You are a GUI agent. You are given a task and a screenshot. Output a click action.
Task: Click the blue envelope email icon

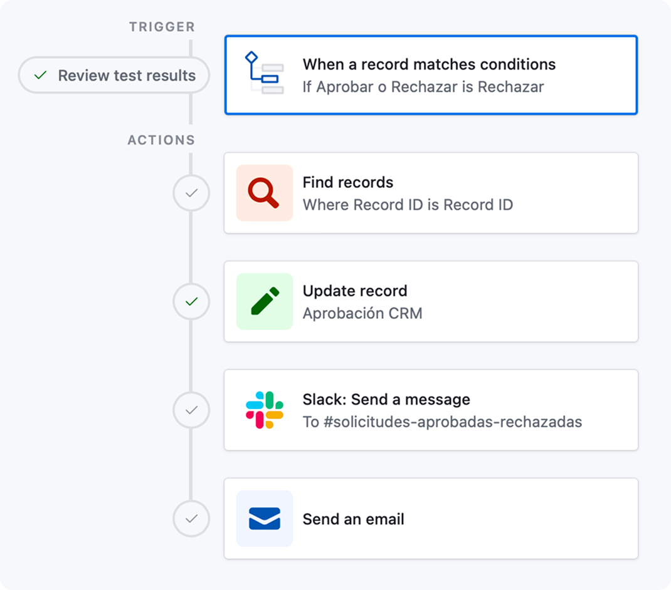pyautogui.click(x=264, y=519)
